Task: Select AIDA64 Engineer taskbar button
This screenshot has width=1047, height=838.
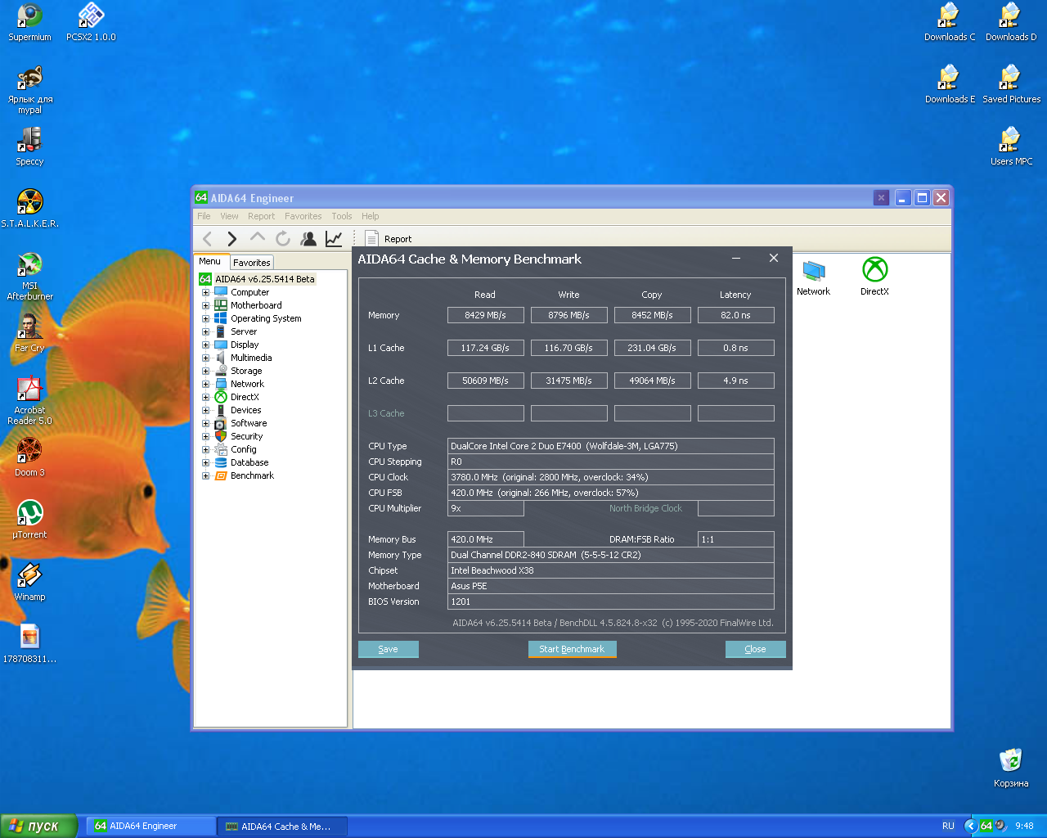Action: coord(151,826)
